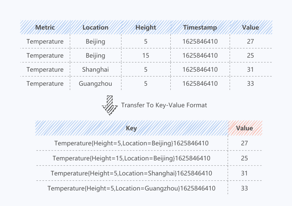Click value 33 in the key-value table
The image size is (292, 206).
point(244,188)
